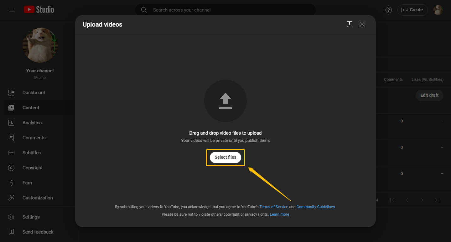
Task: Open Copyright in the sidebar
Action: coord(33,168)
